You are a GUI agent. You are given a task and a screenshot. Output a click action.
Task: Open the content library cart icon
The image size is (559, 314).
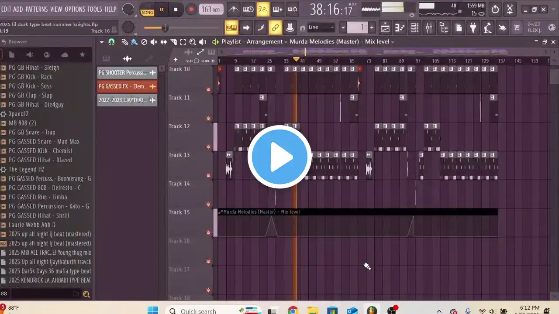coord(517,28)
